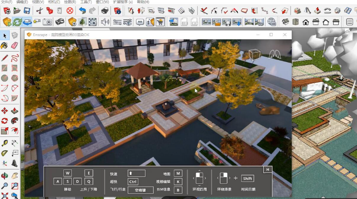
Task: Open the Enscape About info icon
Action: pos(150,22)
